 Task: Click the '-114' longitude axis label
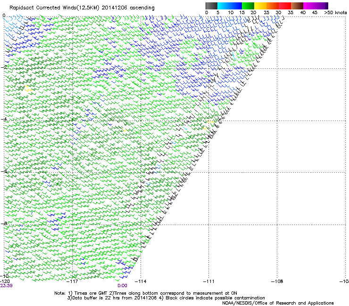(141, 282)
